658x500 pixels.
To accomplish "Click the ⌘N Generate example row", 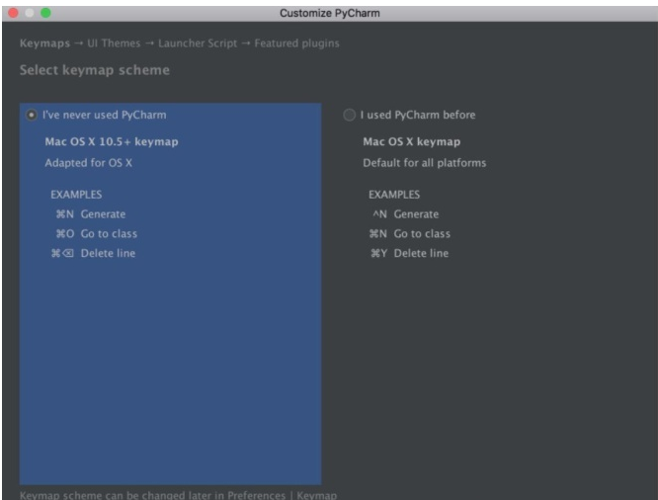I will point(91,214).
